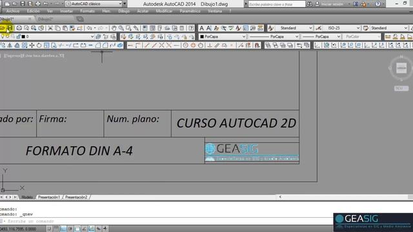Click the Mirror tool icon
The height and width of the screenshot is (232, 413).
[10, 45]
